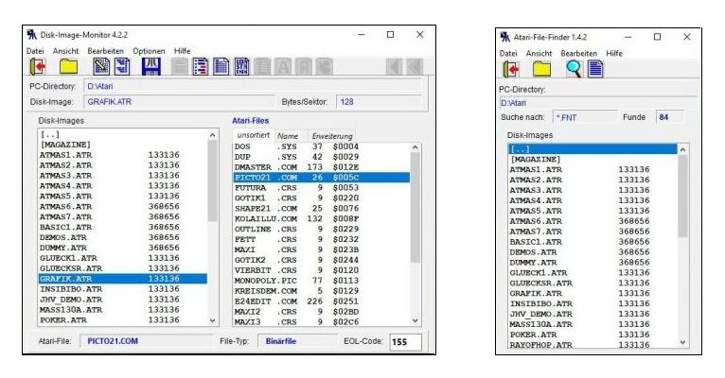Click the magnifying glass search icon
The height and width of the screenshot is (378, 725).
tap(573, 69)
